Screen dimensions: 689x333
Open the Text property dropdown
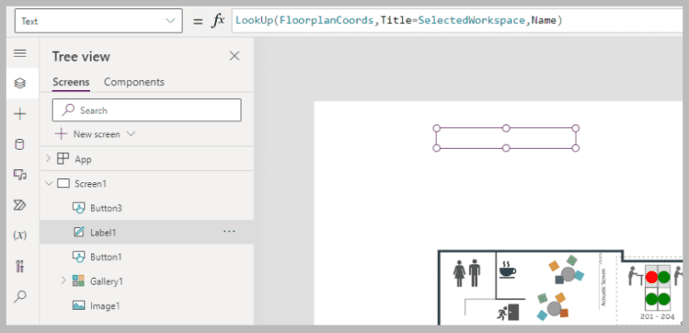pyautogui.click(x=98, y=21)
